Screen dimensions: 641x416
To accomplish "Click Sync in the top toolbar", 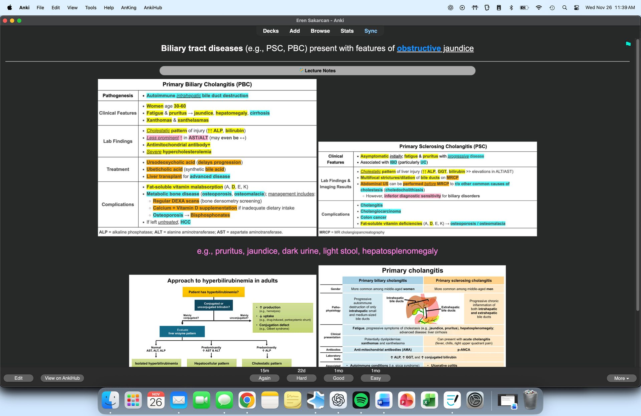I will point(371,31).
